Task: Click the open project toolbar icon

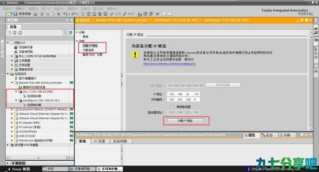Action: pos(10,14)
